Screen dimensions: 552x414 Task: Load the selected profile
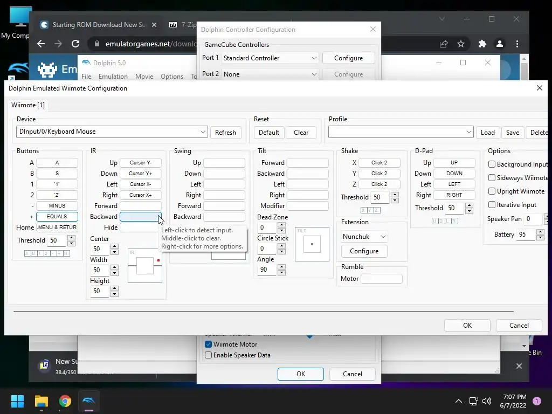[x=487, y=133]
